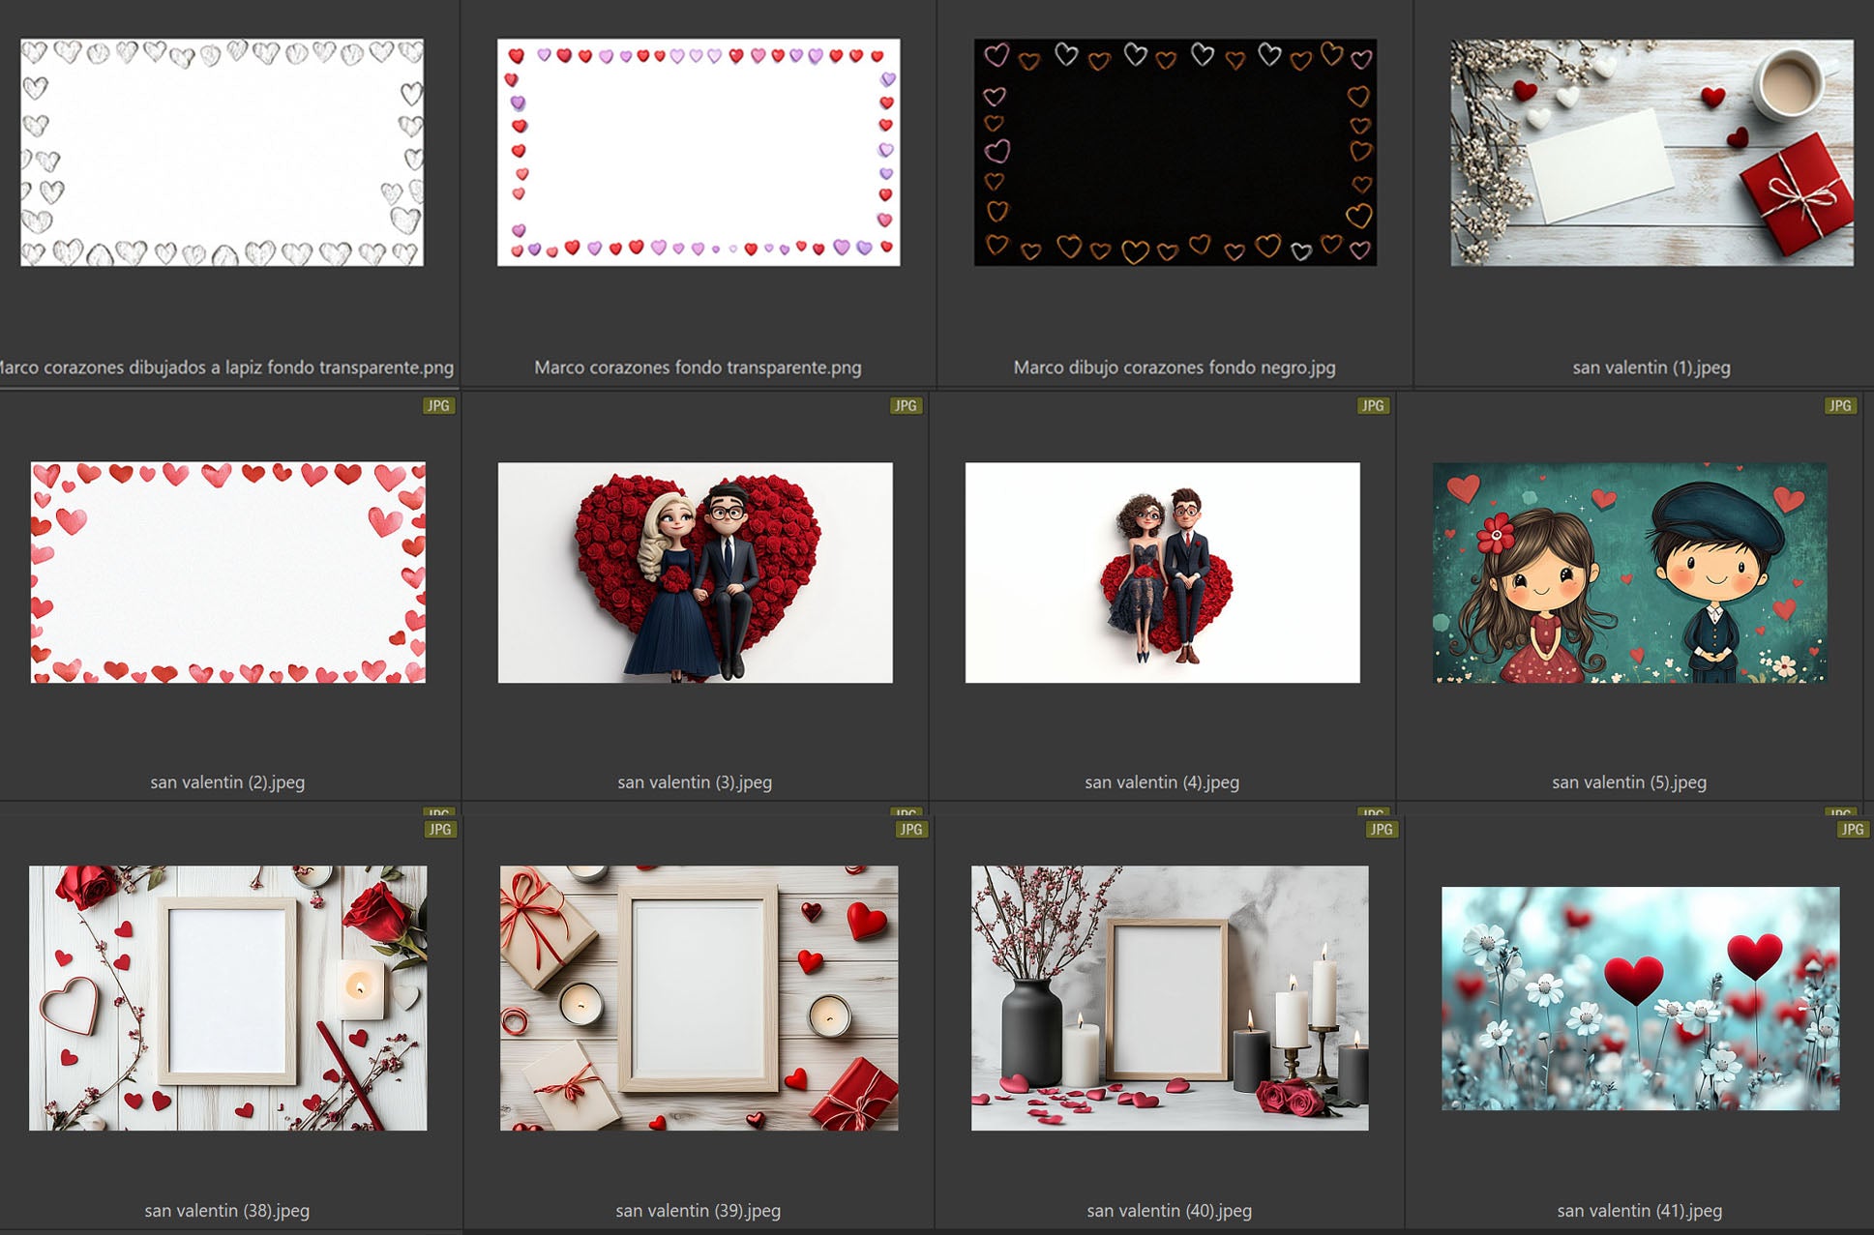1874x1235 pixels.
Task: Select pencil-drawn hearts frame thumbnail
Action: (x=222, y=152)
